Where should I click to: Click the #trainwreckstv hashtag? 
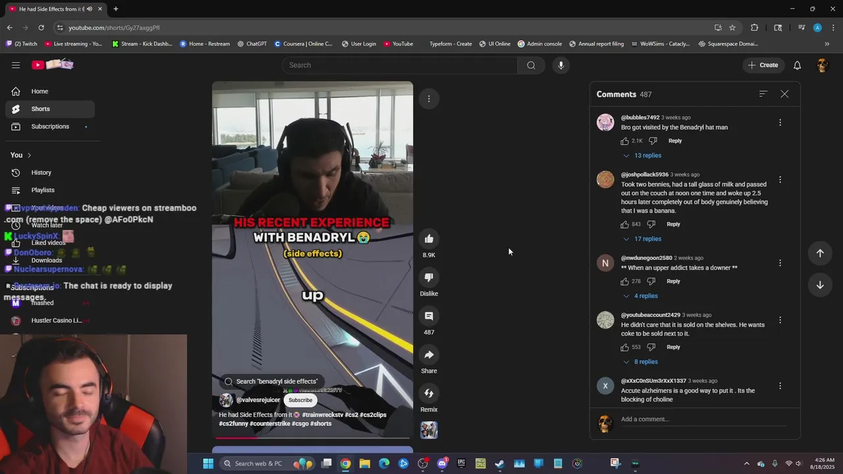(x=323, y=415)
